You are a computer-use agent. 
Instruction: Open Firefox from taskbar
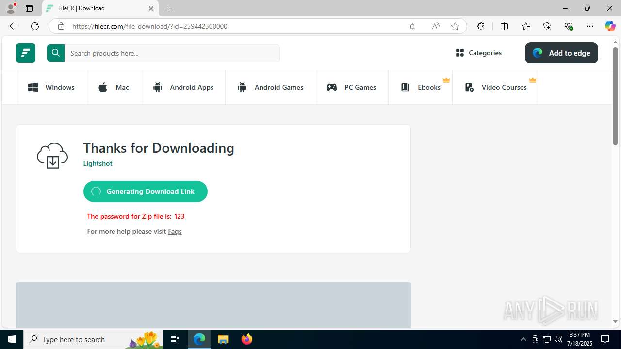tap(247, 339)
